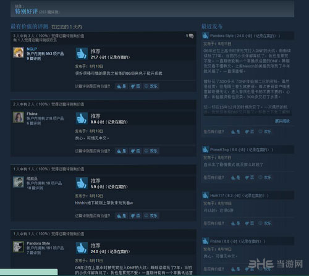
Task: Click the 101 products owned text
Action: (x=45, y=248)
